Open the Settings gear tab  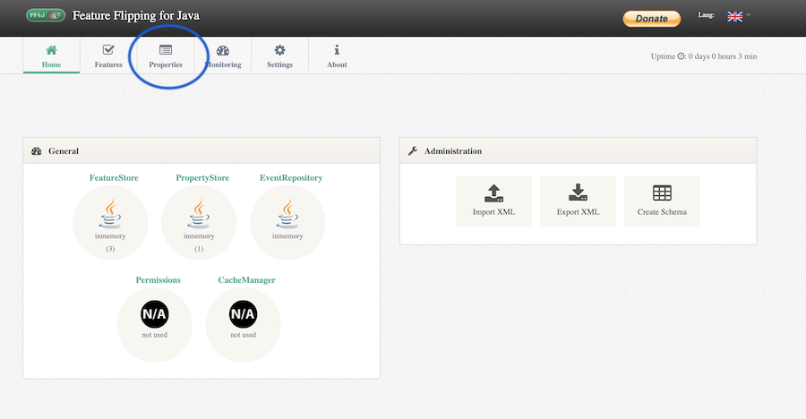[x=279, y=56]
